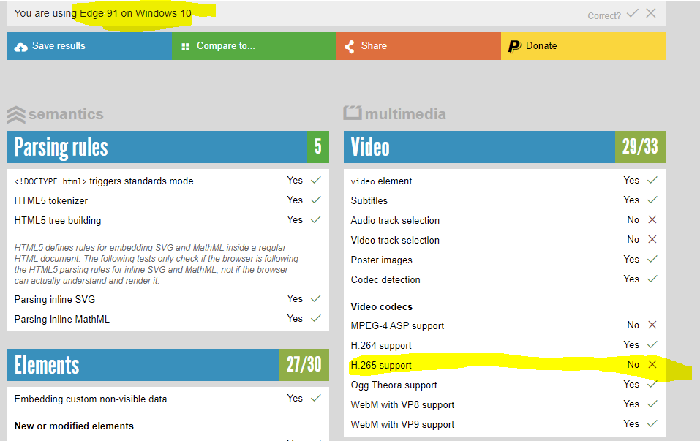The image size is (700, 441).
Task: Click the italic note about embedding SVG and MathML
Action: 157,264
